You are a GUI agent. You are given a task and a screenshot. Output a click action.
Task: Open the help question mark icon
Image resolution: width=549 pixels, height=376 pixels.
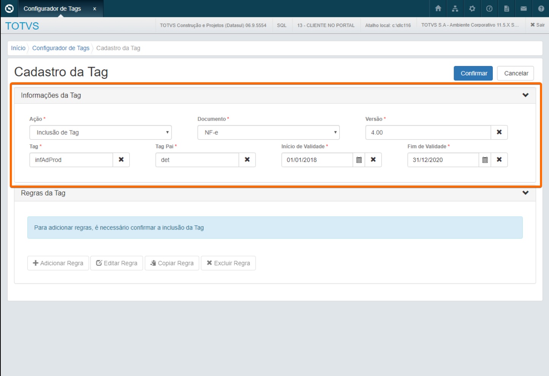pos(541,8)
